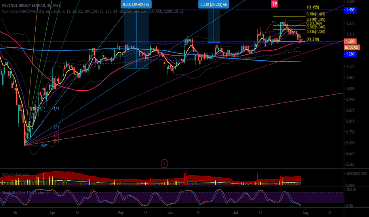Click the '02:55:05' bar countdown timer
This screenshot has height=217, width=369.
tap(351, 47)
